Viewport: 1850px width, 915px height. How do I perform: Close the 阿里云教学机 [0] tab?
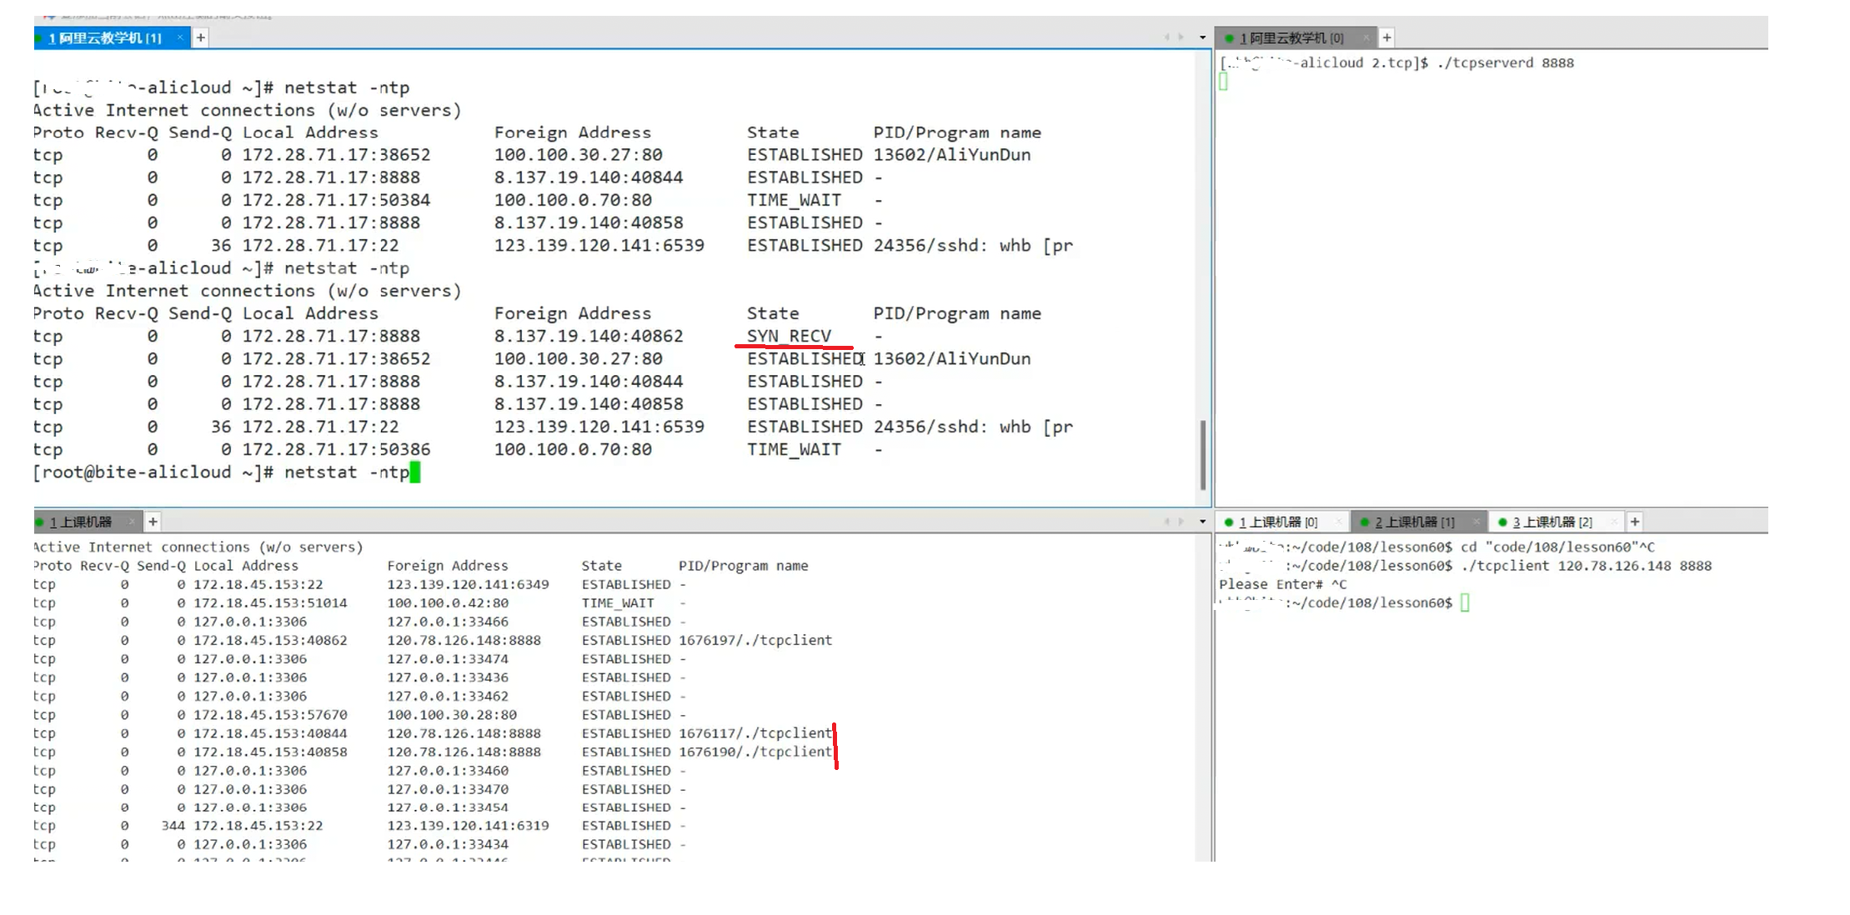[x=1366, y=38]
